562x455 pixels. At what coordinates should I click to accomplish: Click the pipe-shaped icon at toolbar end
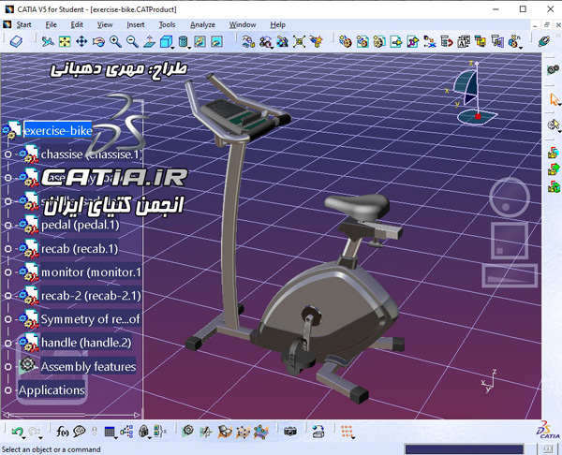click(544, 41)
